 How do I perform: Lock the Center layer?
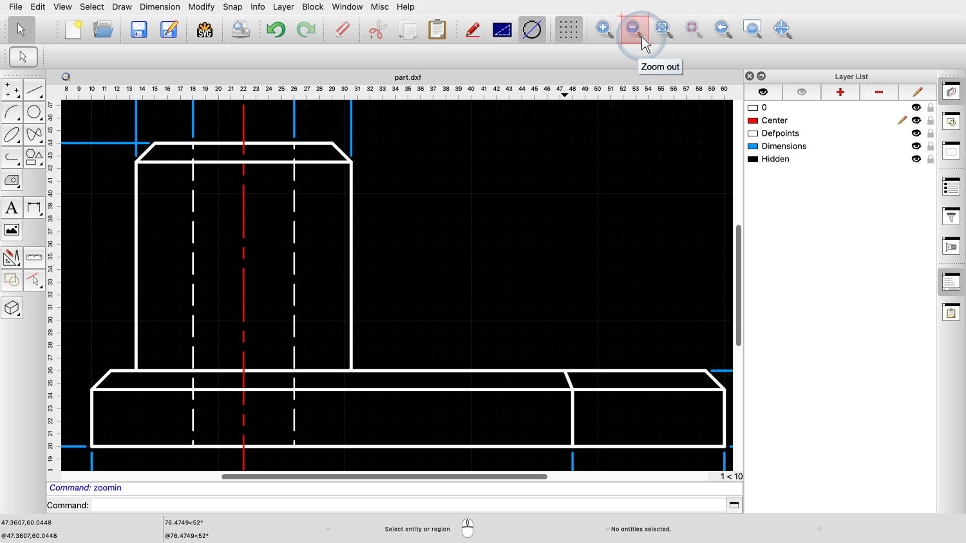930,120
